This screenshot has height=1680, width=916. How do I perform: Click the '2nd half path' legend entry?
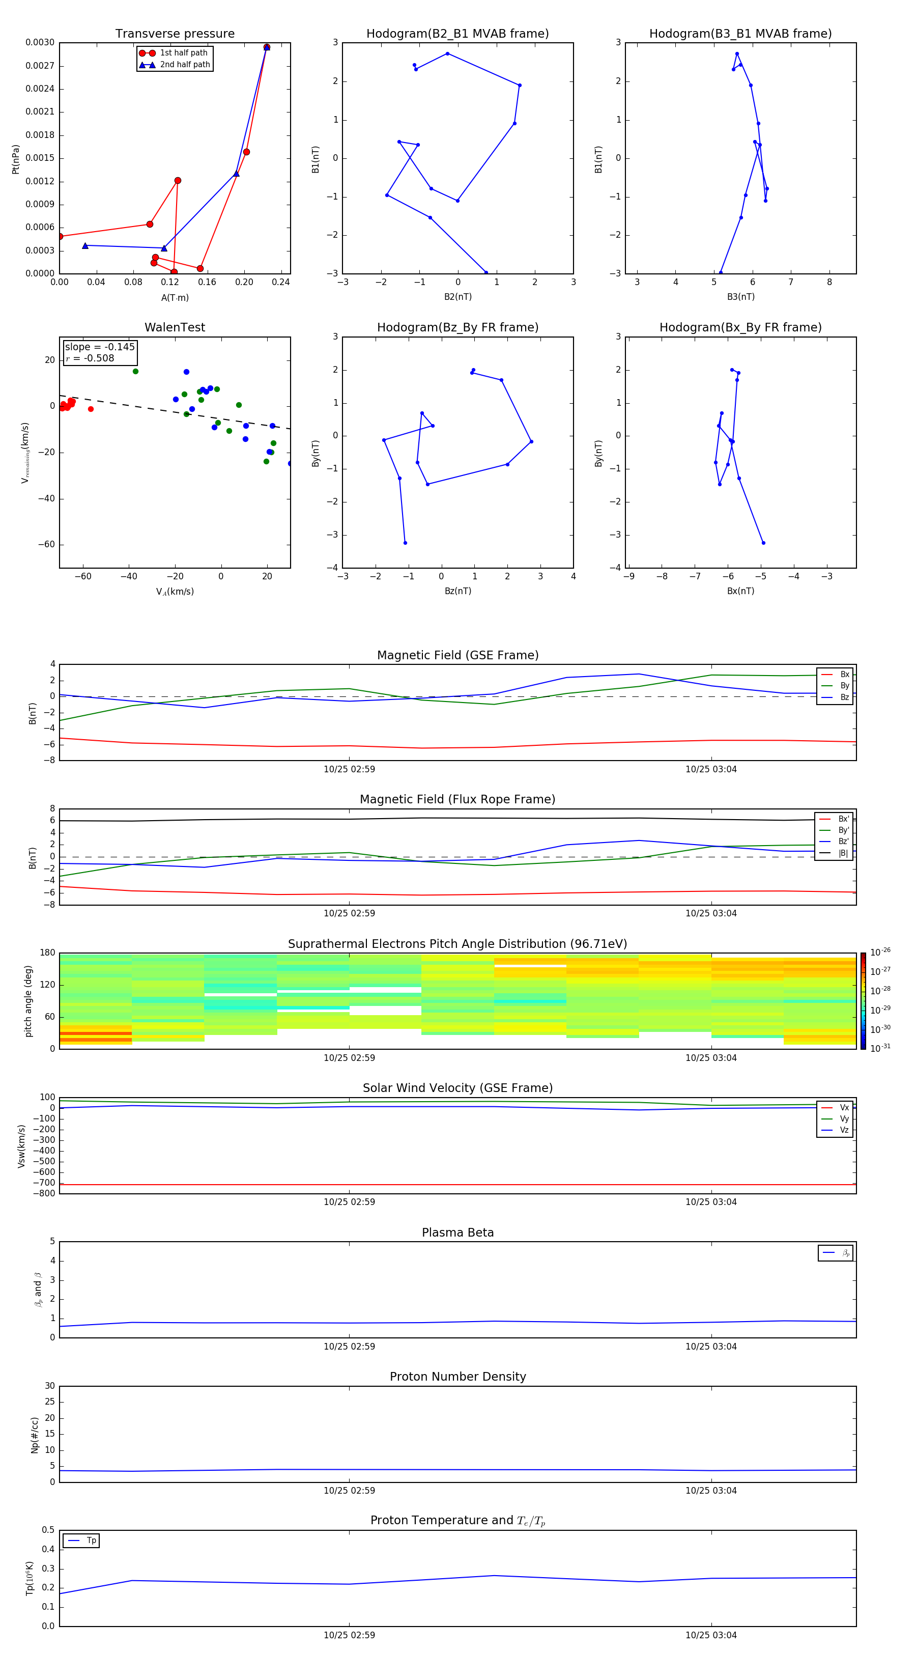[174, 65]
